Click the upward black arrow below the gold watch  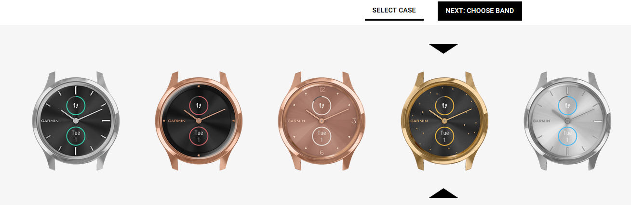(443, 193)
